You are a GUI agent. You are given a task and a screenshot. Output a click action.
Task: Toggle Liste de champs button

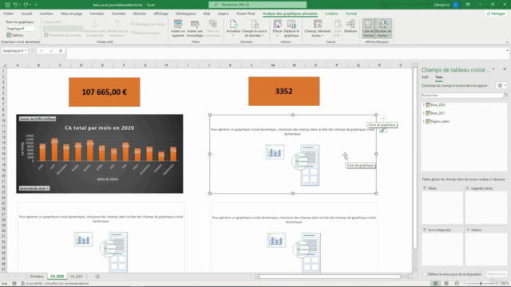click(368, 29)
